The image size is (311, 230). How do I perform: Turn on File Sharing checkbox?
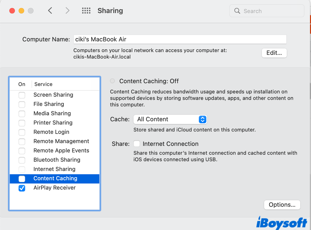pyautogui.click(x=22, y=104)
